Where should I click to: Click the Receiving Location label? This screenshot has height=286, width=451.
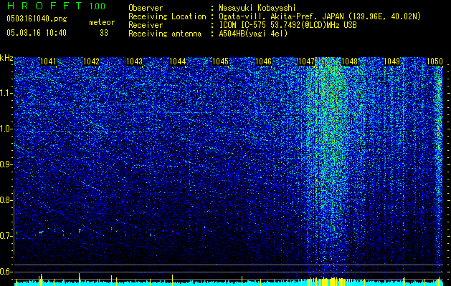(167, 16)
